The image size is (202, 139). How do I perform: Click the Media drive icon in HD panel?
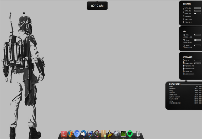[184, 45]
